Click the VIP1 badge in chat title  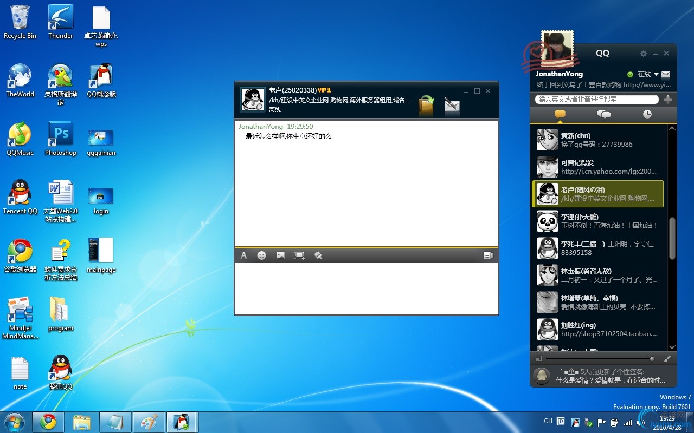coord(324,90)
